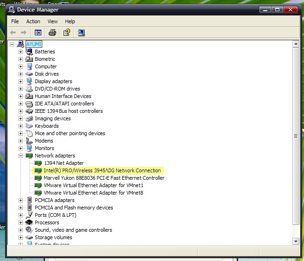Click the Back arrow toolbar button
This screenshot has height=261, width=304.
13,33
